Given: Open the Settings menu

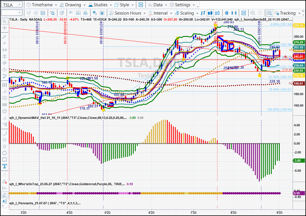Looking at the screenshot, I should (x=180, y=5).
